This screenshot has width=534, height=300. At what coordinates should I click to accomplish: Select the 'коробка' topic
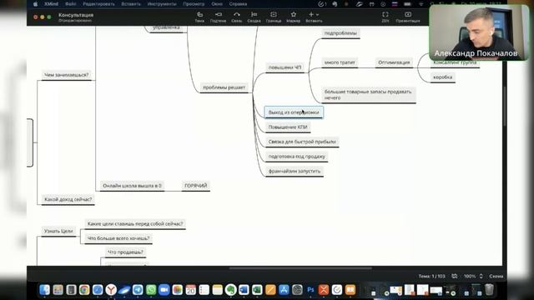[x=443, y=77]
